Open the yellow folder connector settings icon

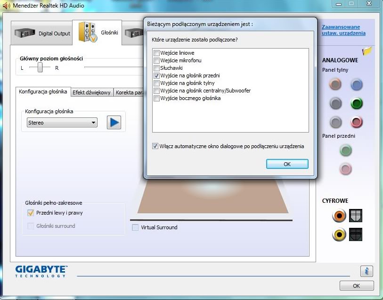367,51
